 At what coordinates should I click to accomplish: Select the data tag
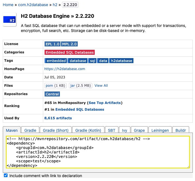103,61
